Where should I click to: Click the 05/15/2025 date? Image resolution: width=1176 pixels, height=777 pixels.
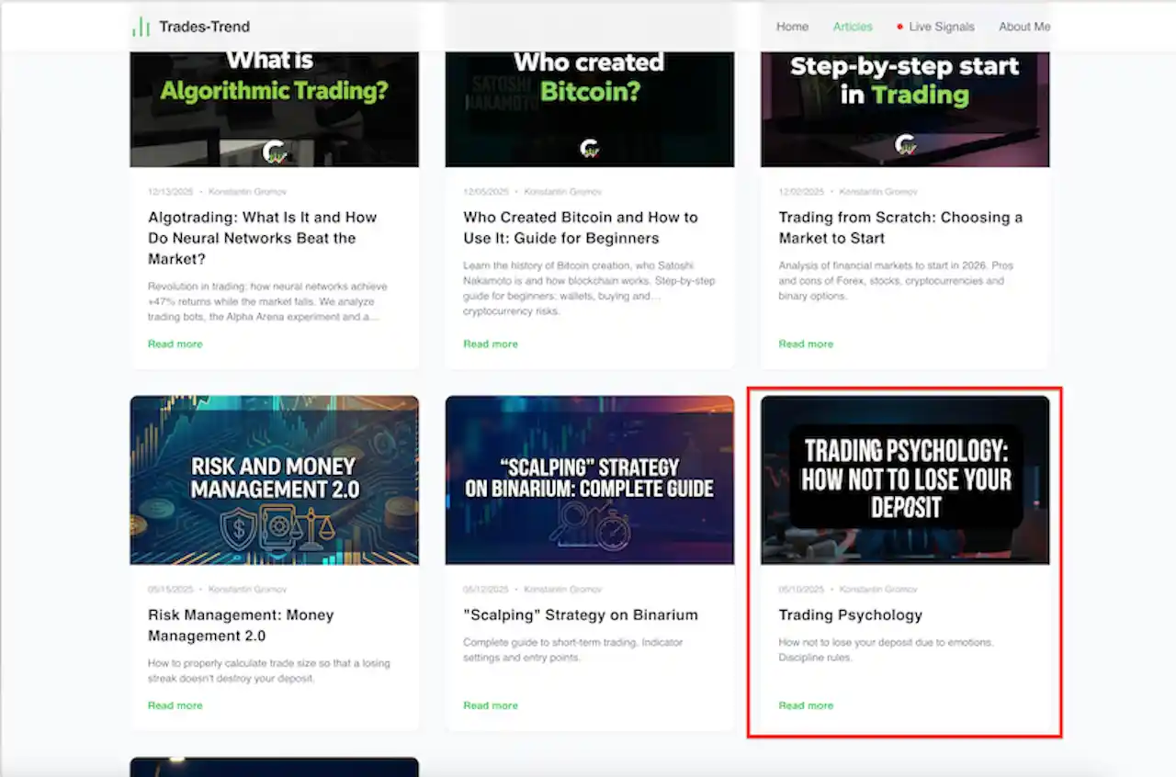point(171,590)
